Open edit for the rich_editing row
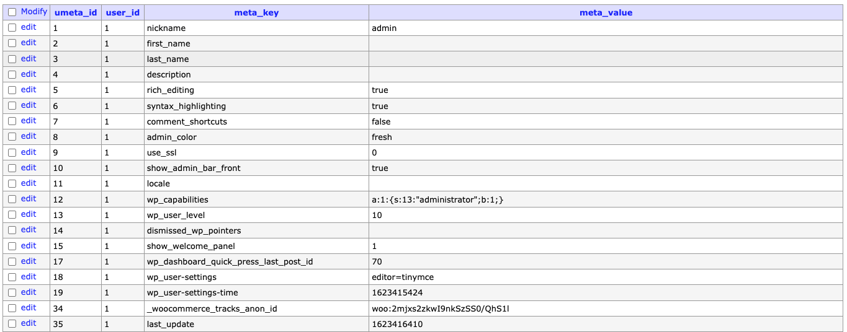The height and width of the screenshot is (332, 847). (29, 90)
